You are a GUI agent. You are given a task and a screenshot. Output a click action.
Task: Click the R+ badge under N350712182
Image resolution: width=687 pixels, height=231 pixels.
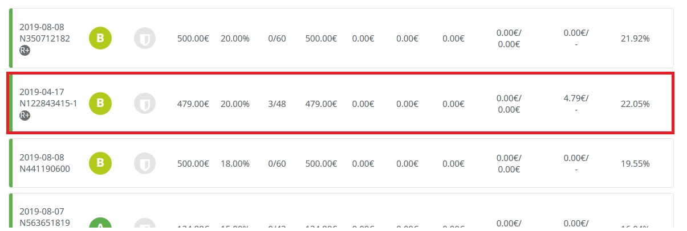click(25, 50)
